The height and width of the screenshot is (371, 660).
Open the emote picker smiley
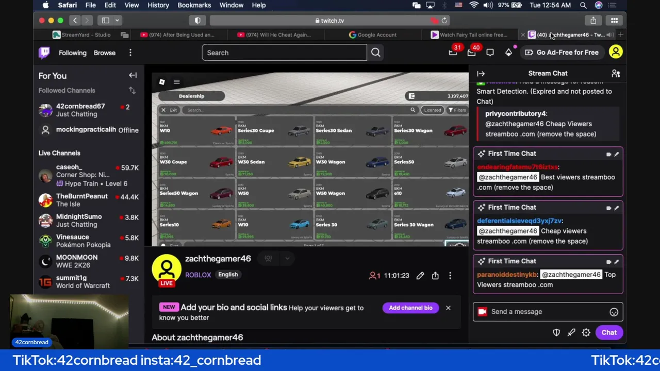click(x=614, y=312)
